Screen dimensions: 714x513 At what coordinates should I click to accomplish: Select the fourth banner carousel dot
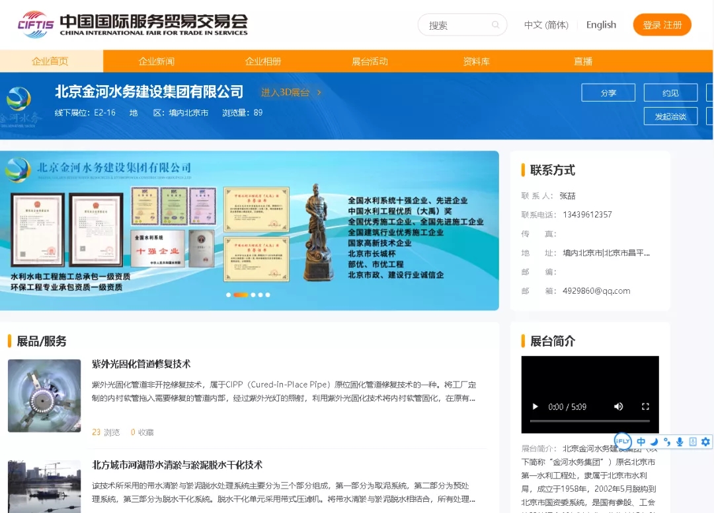[260, 294]
